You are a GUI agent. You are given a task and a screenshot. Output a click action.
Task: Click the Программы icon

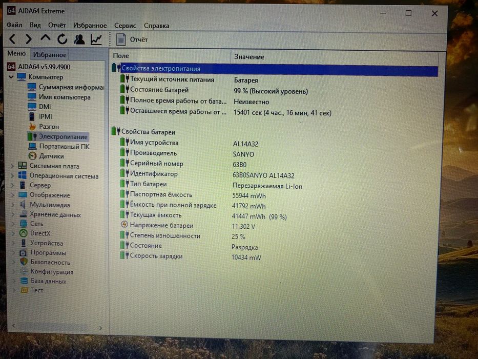pos(24,253)
